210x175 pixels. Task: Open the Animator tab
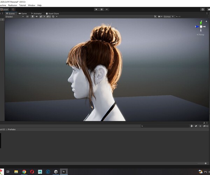pyautogui.click(x=36, y=14)
